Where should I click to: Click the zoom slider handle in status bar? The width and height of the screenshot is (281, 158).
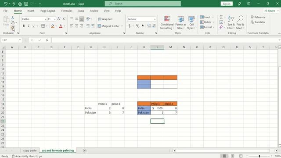(x=259, y=156)
